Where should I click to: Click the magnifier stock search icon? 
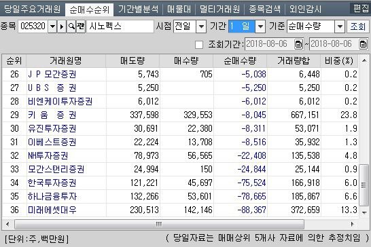click(x=71, y=26)
